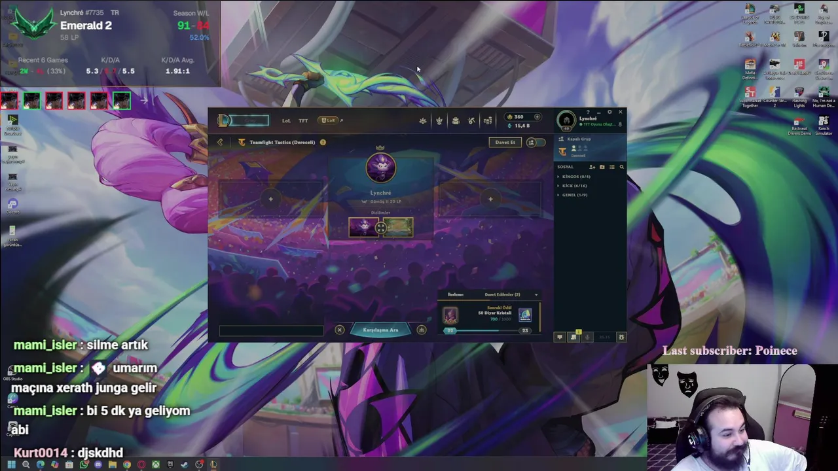Toggle open party switch next to Davet Et
This screenshot has width=838, height=471.
point(535,142)
